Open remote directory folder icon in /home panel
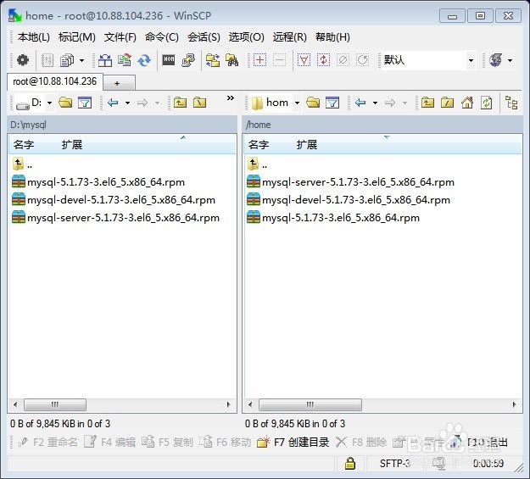The height and width of the screenshot is (479, 530). (313, 102)
